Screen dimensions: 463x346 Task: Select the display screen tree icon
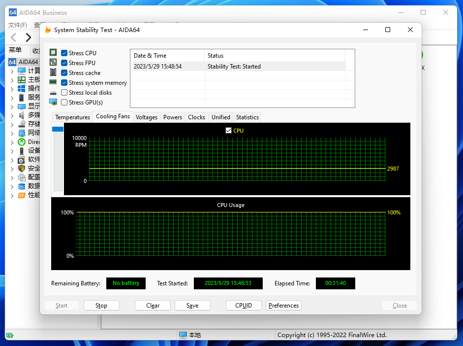pos(22,106)
